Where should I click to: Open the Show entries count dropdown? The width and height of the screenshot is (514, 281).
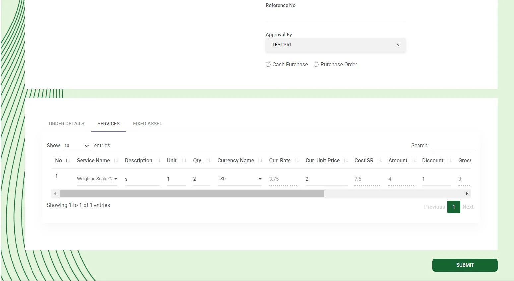point(77,146)
